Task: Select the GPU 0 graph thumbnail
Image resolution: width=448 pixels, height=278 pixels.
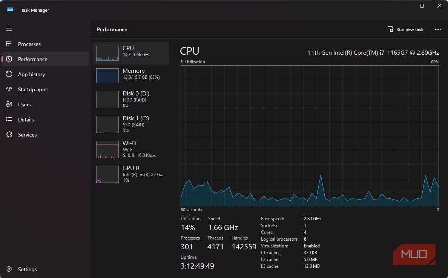Action: (x=107, y=174)
